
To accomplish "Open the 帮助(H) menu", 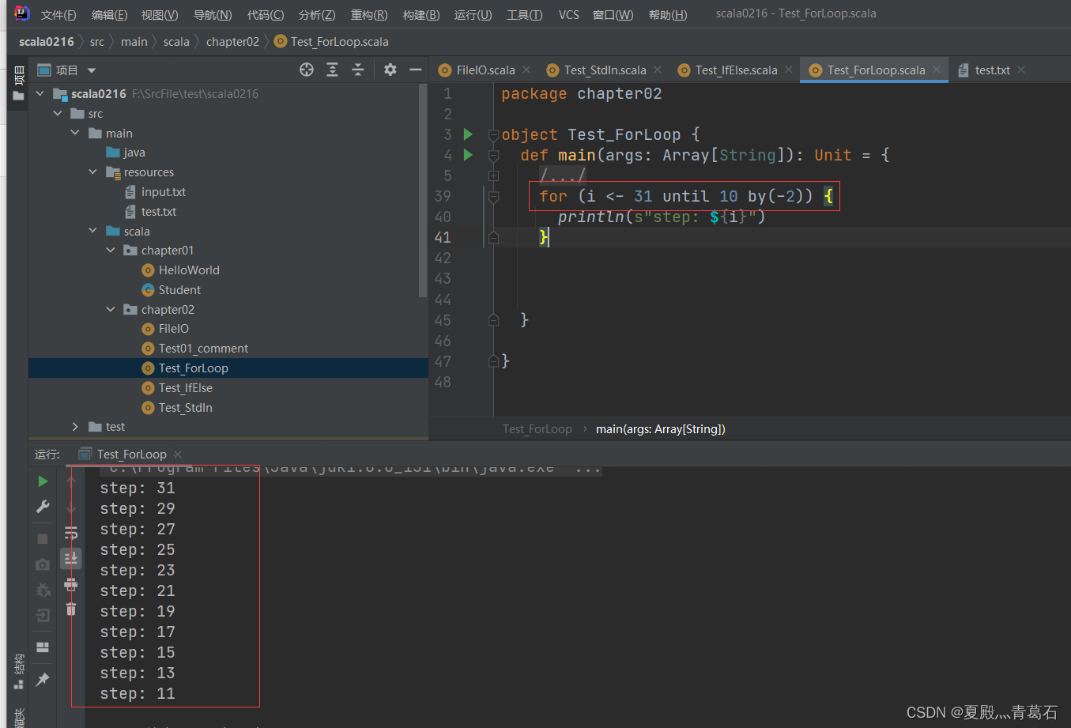I will 668,14.
